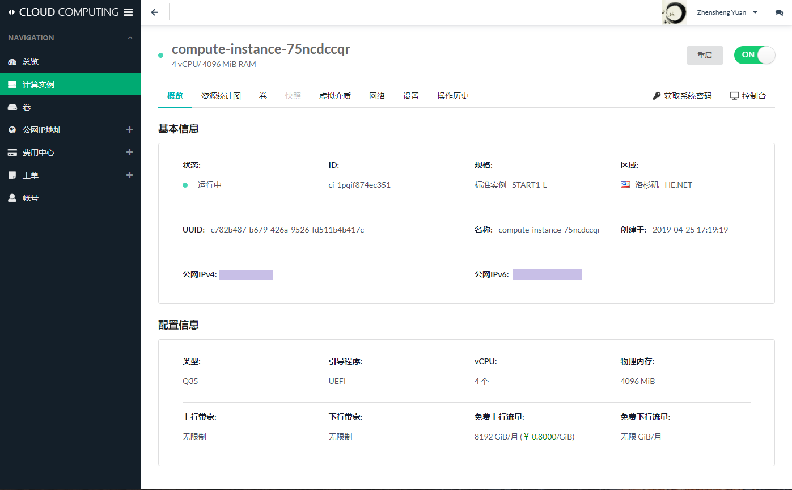
Task: Click the 总览 dashboard icon
Action: (x=12, y=62)
